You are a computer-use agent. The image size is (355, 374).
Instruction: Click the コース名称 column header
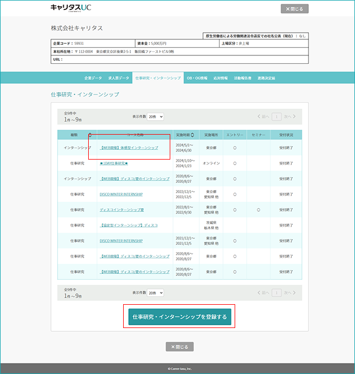(135, 135)
